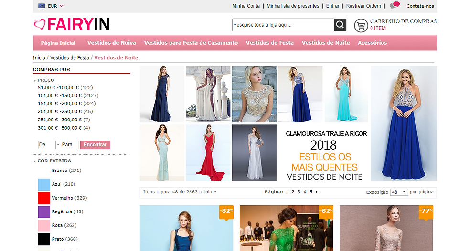
Task: Go to next results page arrow
Action: [316, 192]
